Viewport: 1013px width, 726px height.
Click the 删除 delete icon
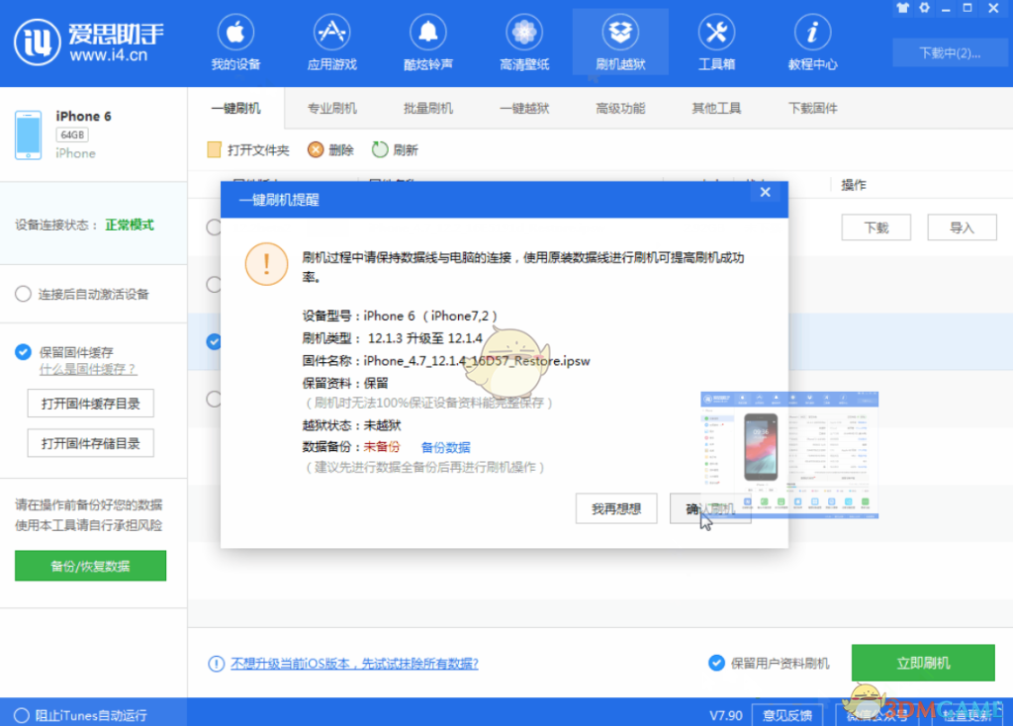[316, 149]
